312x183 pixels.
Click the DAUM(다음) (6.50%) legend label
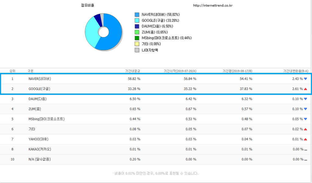[x=158, y=26]
